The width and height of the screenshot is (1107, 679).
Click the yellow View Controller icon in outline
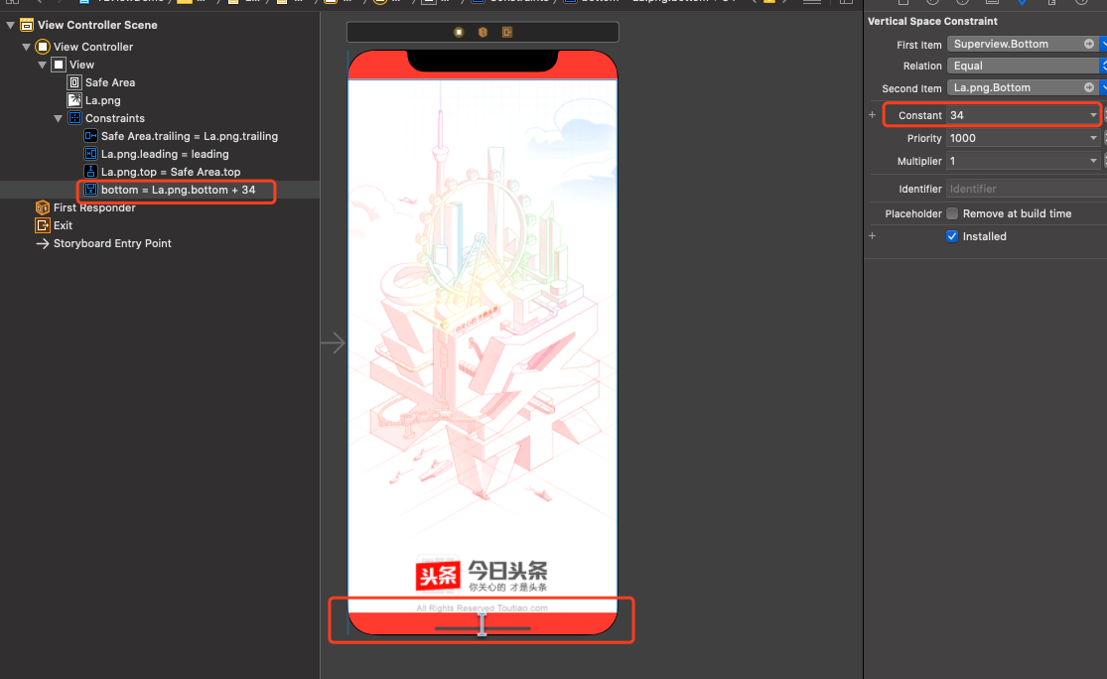pyautogui.click(x=43, y=47)
